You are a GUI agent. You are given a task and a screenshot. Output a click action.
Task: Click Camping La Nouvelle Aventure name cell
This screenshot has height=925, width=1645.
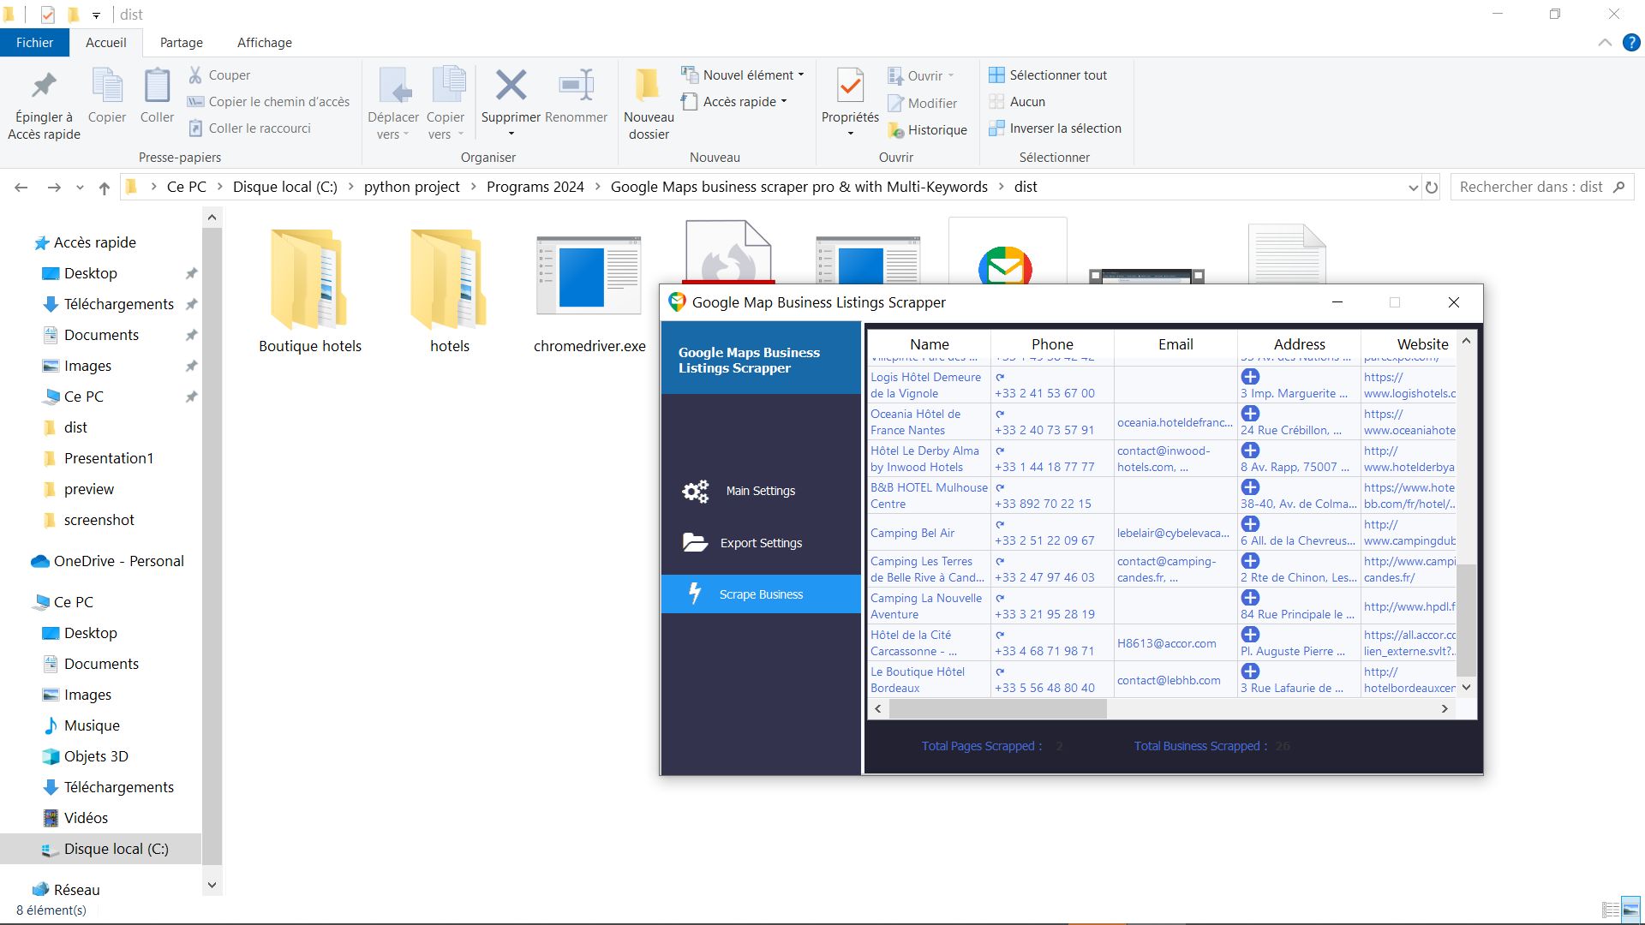[x=929, y=606]
